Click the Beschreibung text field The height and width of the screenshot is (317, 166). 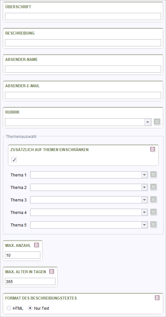tap(83, 43)
